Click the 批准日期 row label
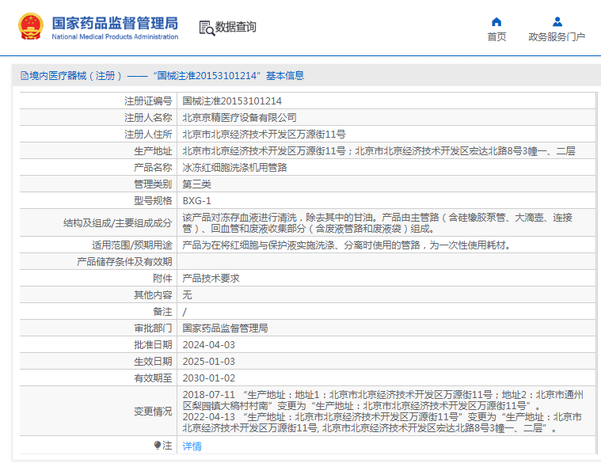Screen dimensions: 601x463 153,344
